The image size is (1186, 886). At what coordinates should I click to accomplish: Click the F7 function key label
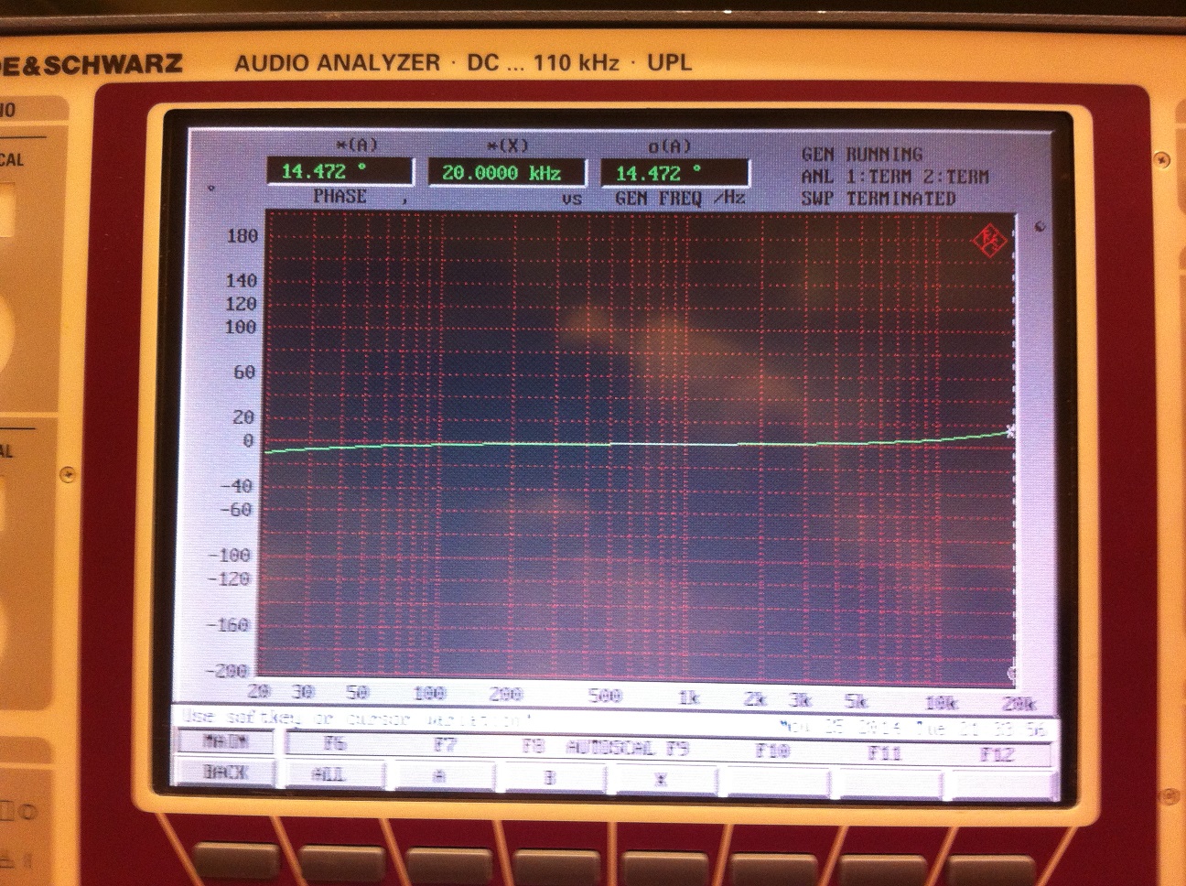(x=445, y=745)
